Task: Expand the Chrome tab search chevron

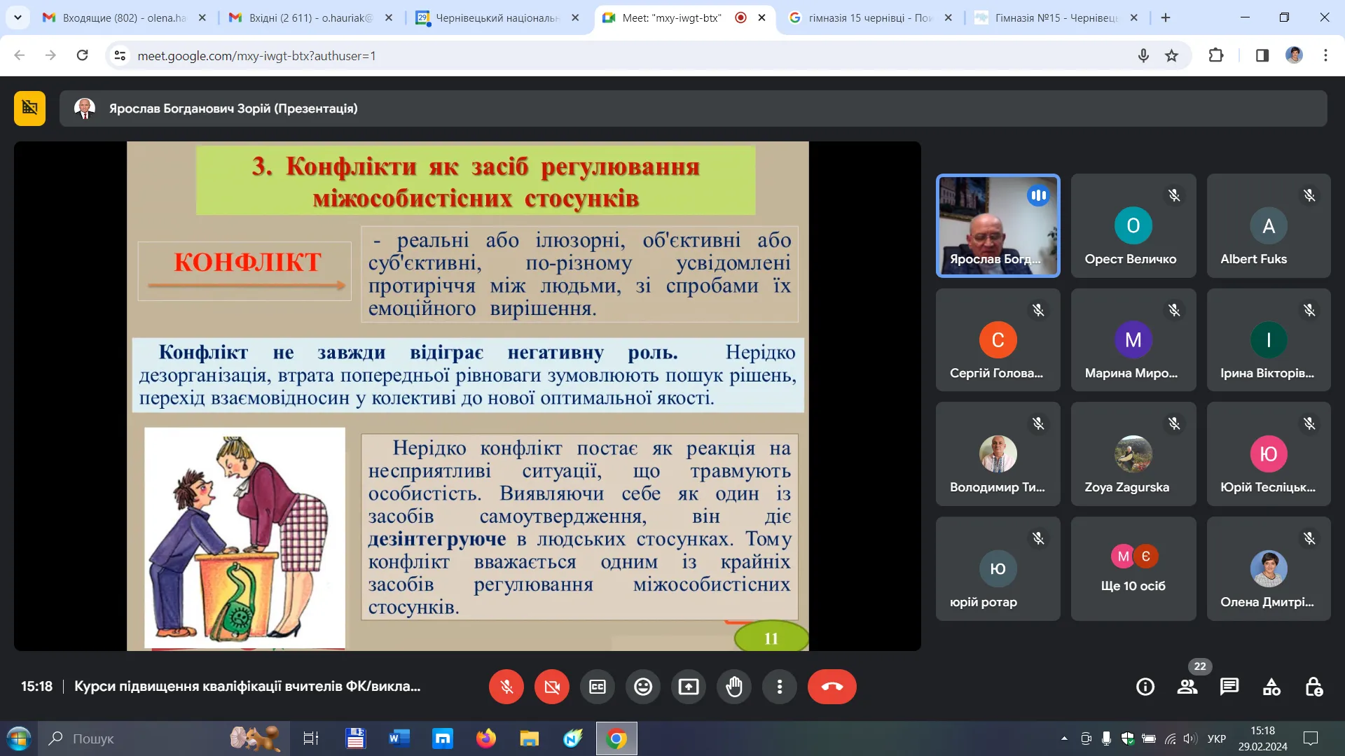Action: (18, 17)
